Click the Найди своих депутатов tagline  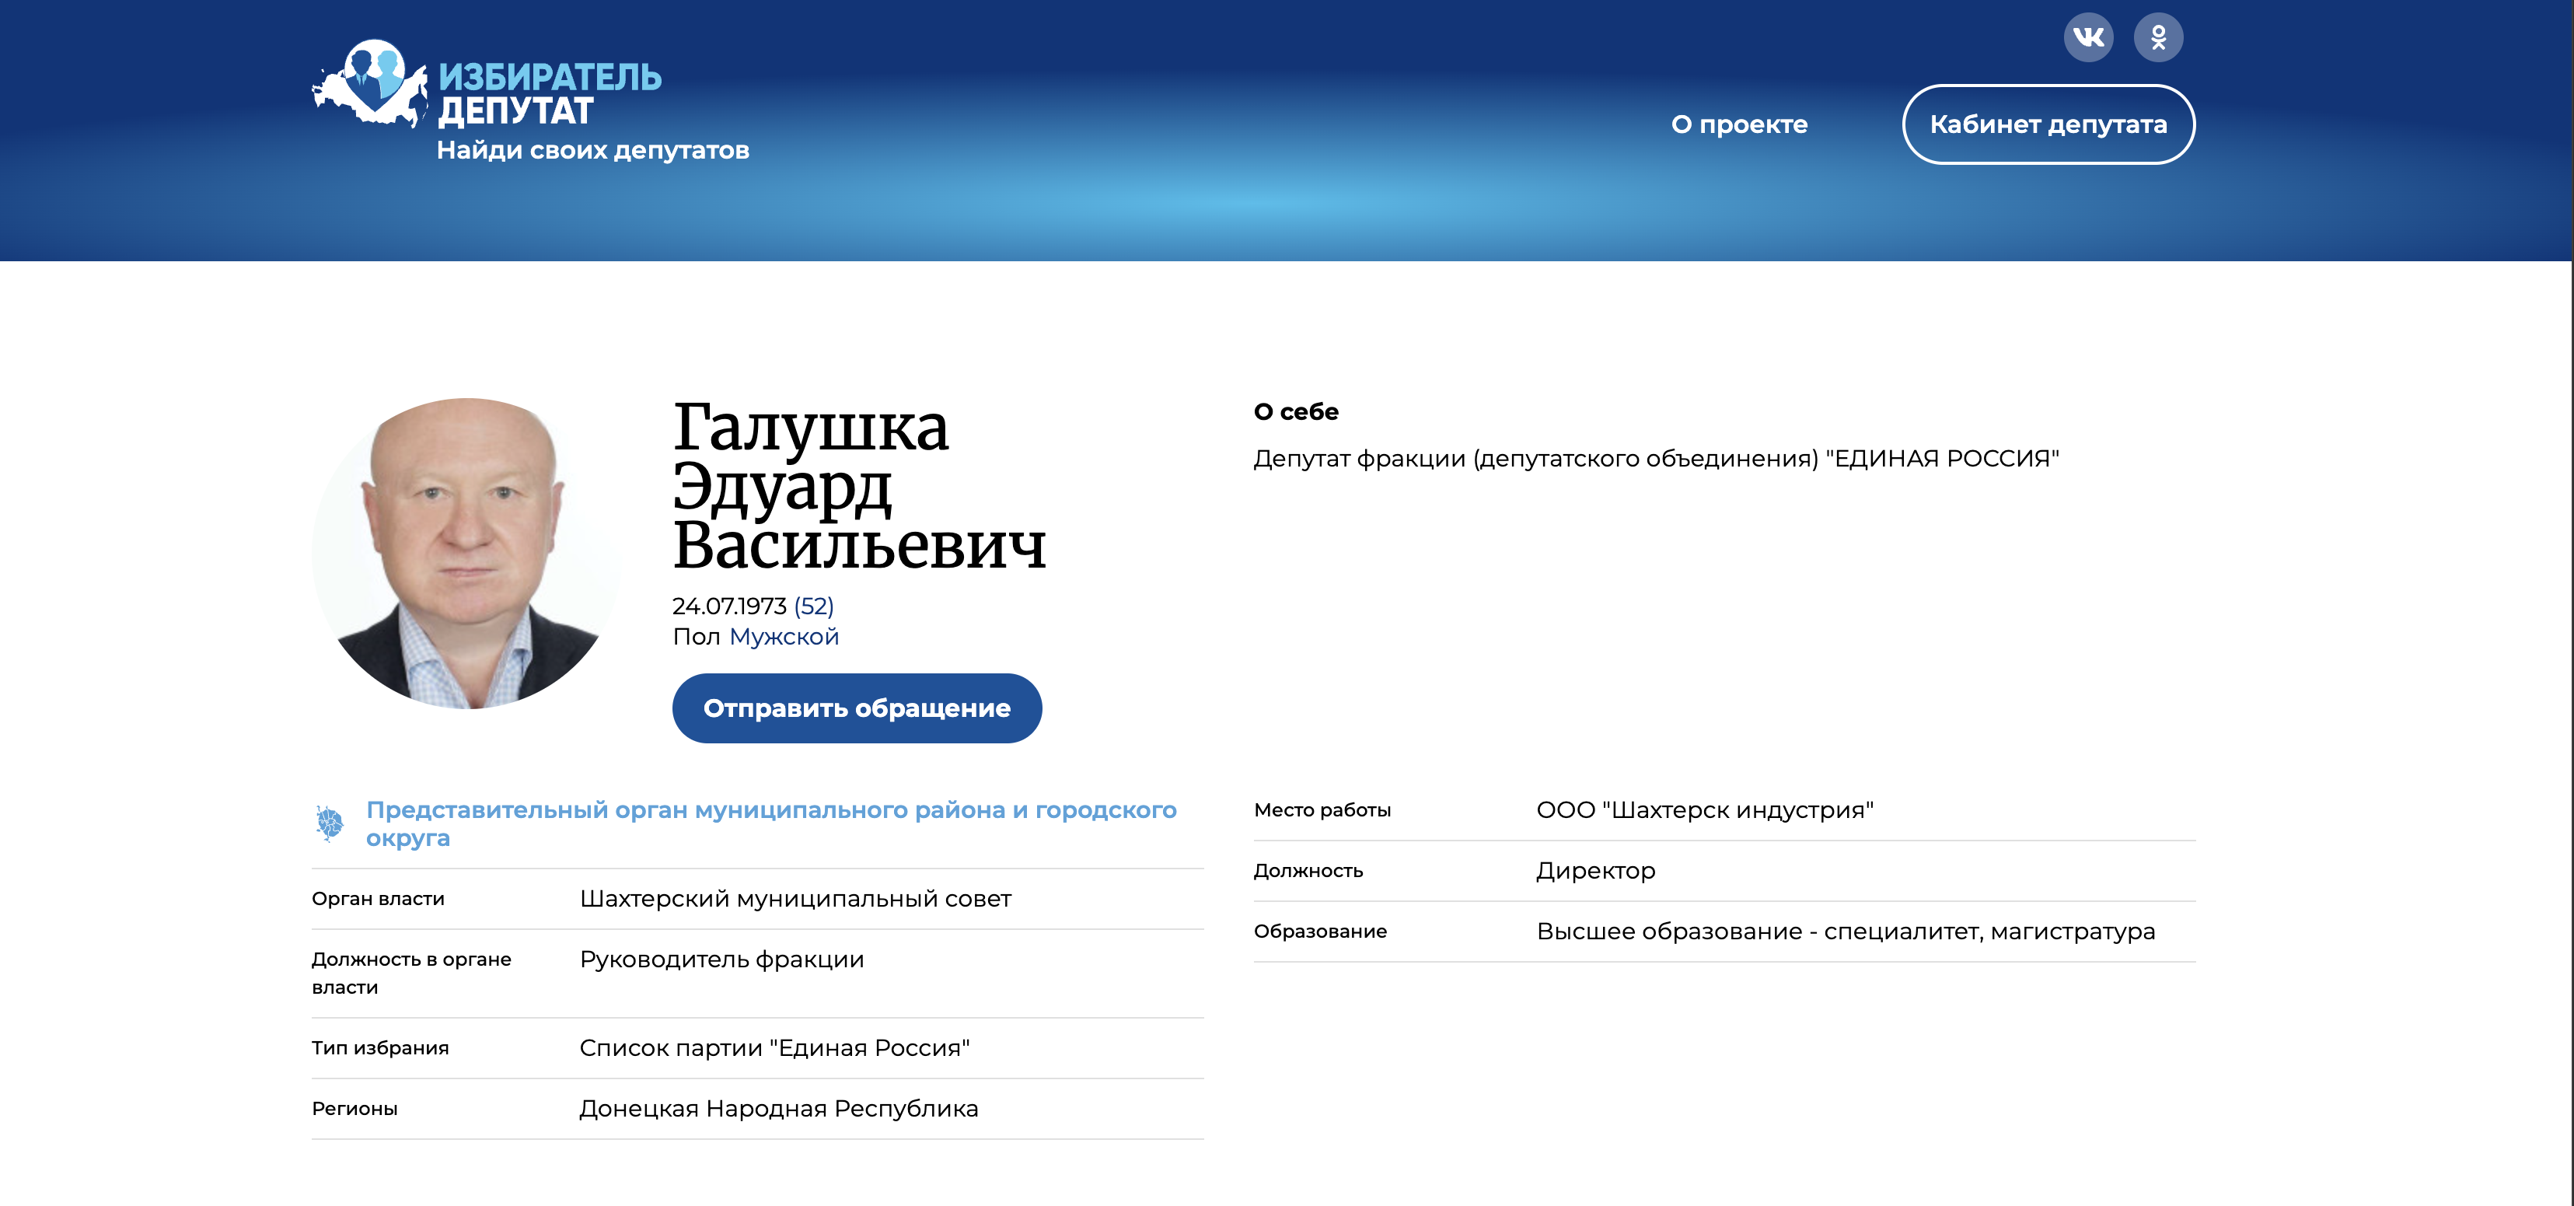592,151
